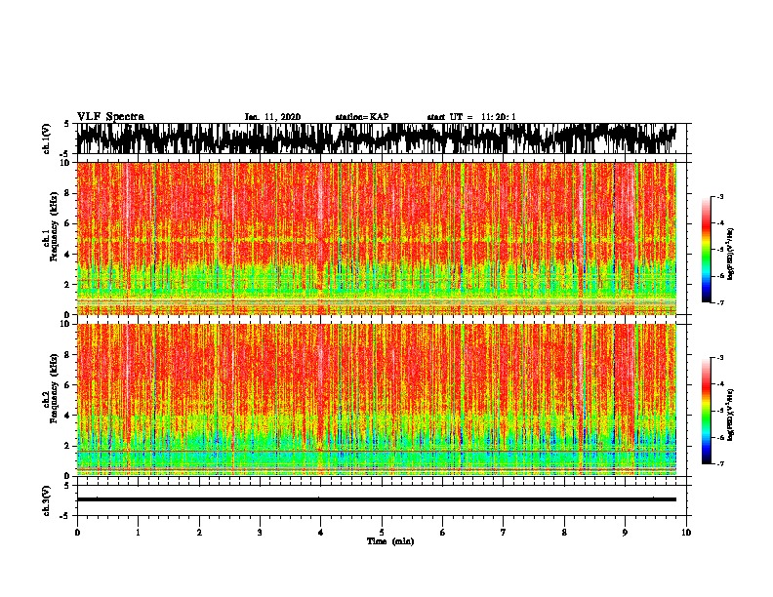Click time axis tick label 5
Viewport: 773px width, 597px height.
coord(382,533)
